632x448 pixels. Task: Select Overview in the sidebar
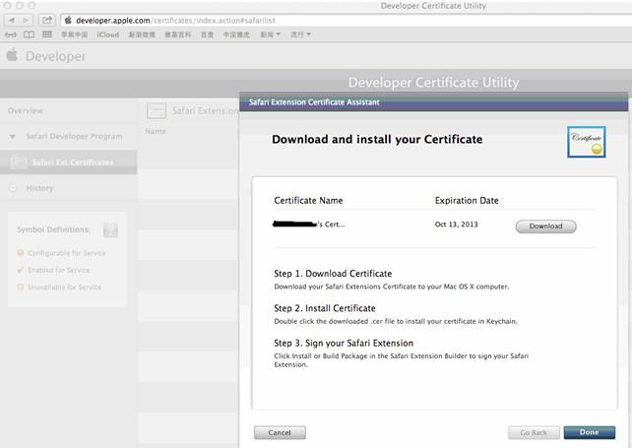coord(25,111)
